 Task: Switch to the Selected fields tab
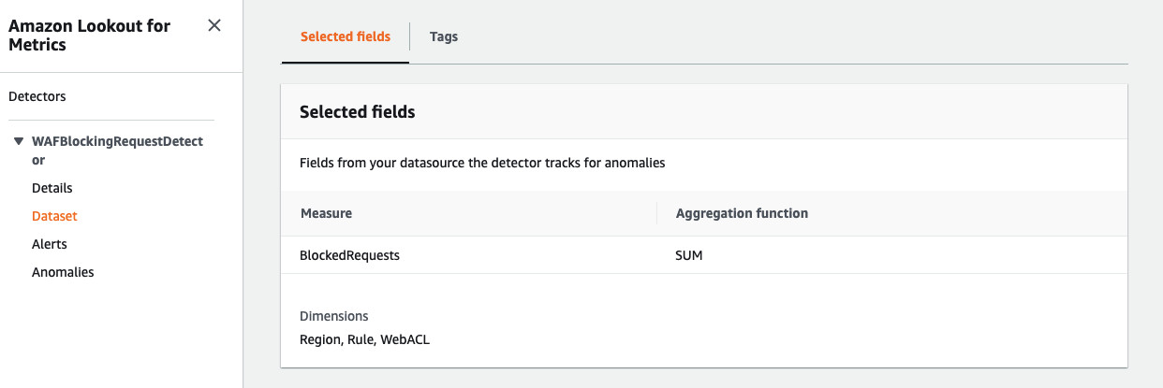pyautogui.click(x=345, y=37)
